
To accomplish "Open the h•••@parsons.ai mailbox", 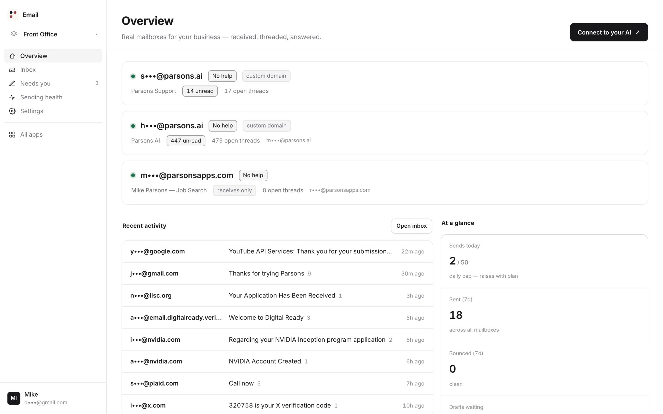I will (385, 133).
